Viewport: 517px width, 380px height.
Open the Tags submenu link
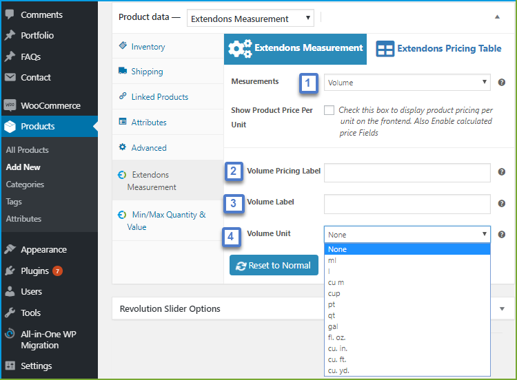coord(14,202)
